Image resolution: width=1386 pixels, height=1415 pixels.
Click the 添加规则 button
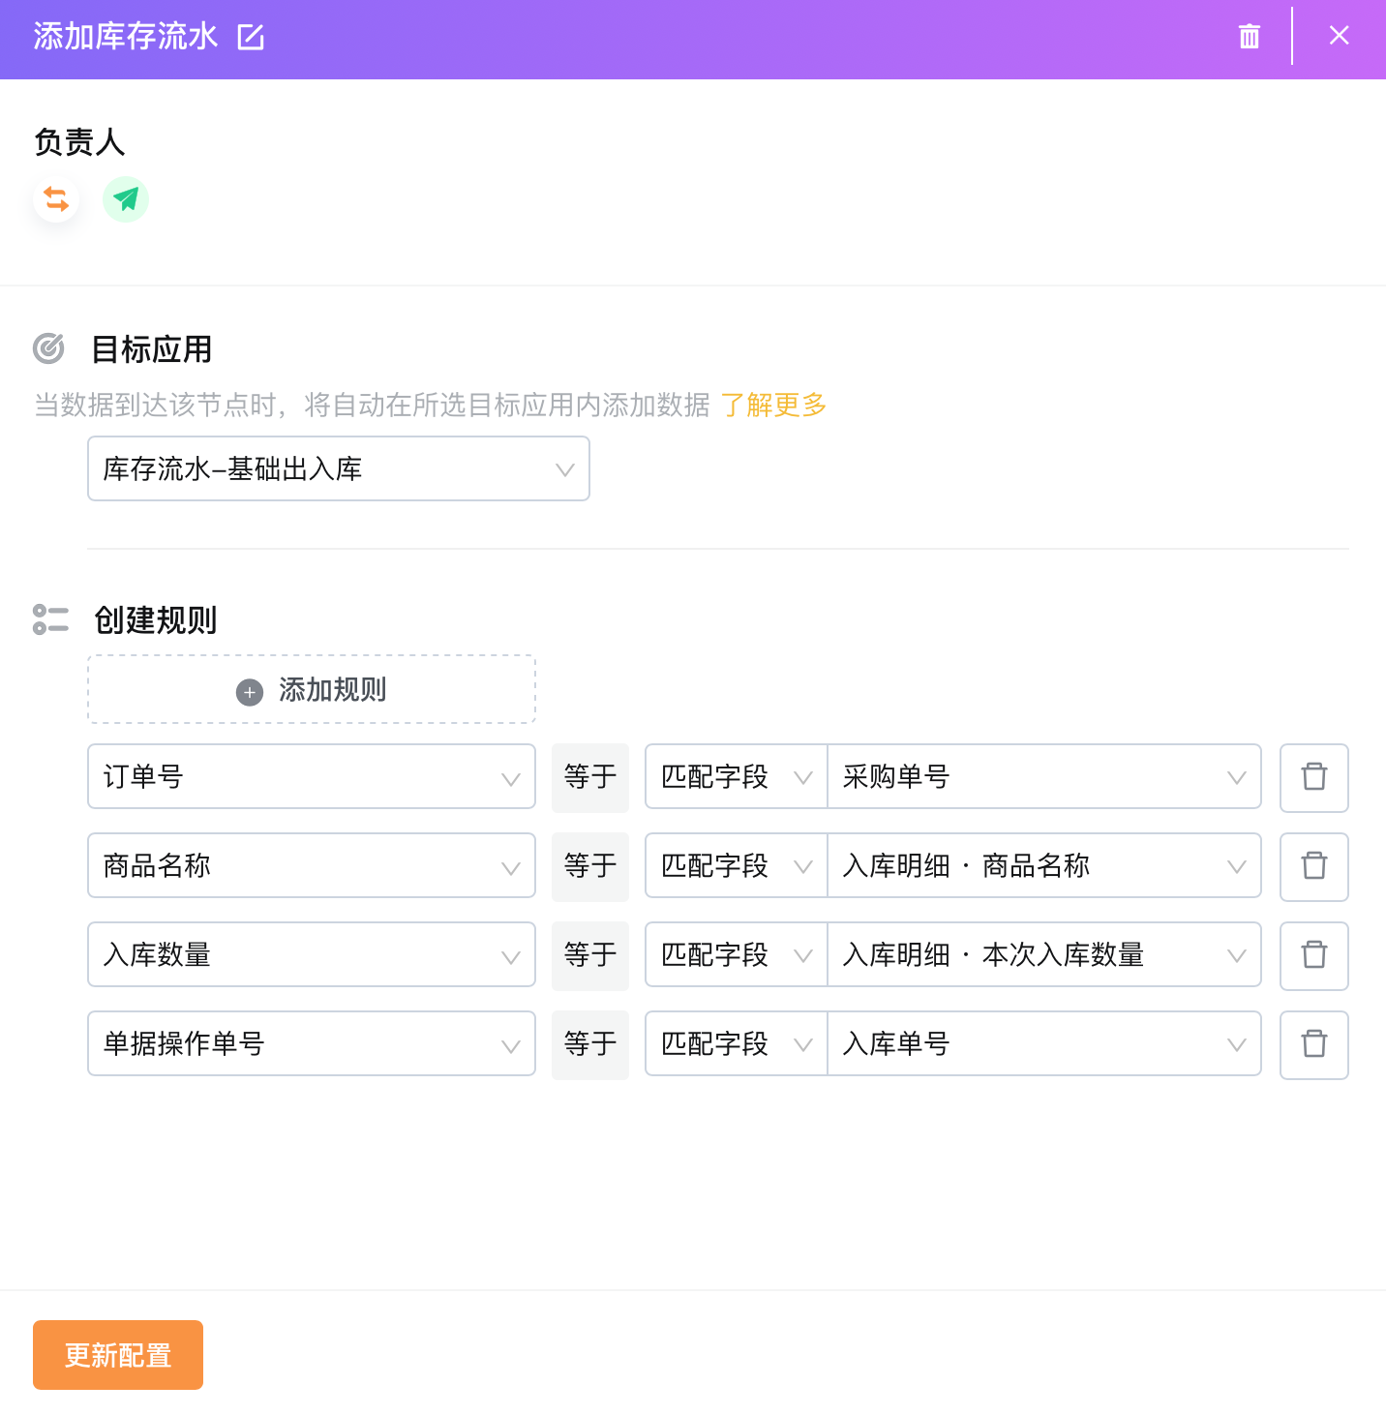pyautogui.click(x=312, y=689)
